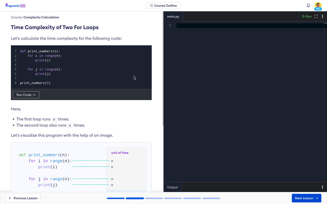Click 'for j in range(n):' in snippet
The width and height of the screenshot is (327, 204).
point(45,69)
